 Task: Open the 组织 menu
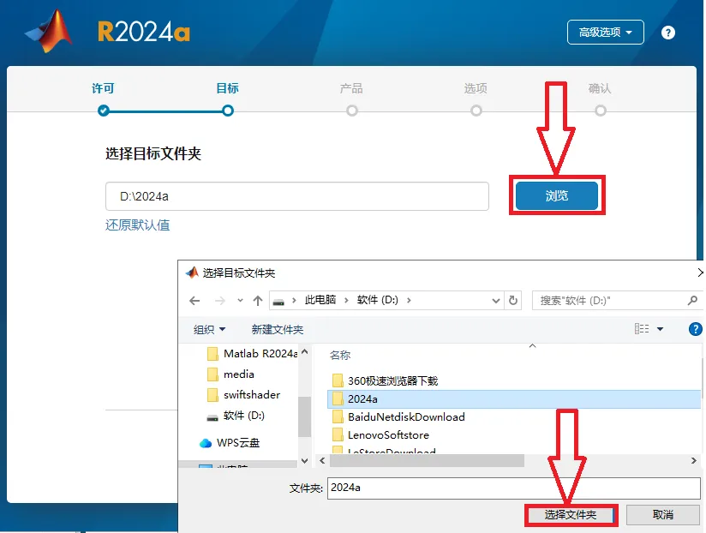(x=209, y=330)
